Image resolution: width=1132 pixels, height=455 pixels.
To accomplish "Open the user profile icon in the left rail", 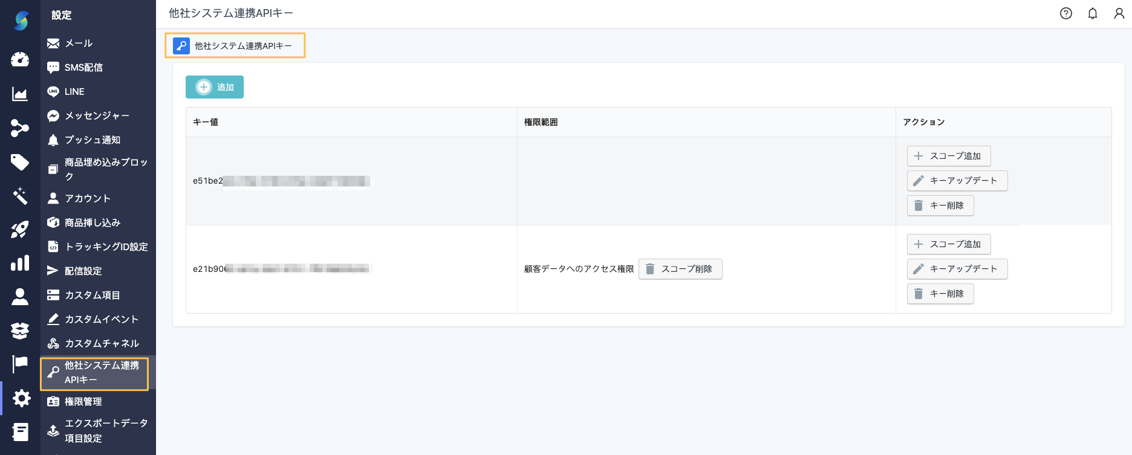I will 20,297.
